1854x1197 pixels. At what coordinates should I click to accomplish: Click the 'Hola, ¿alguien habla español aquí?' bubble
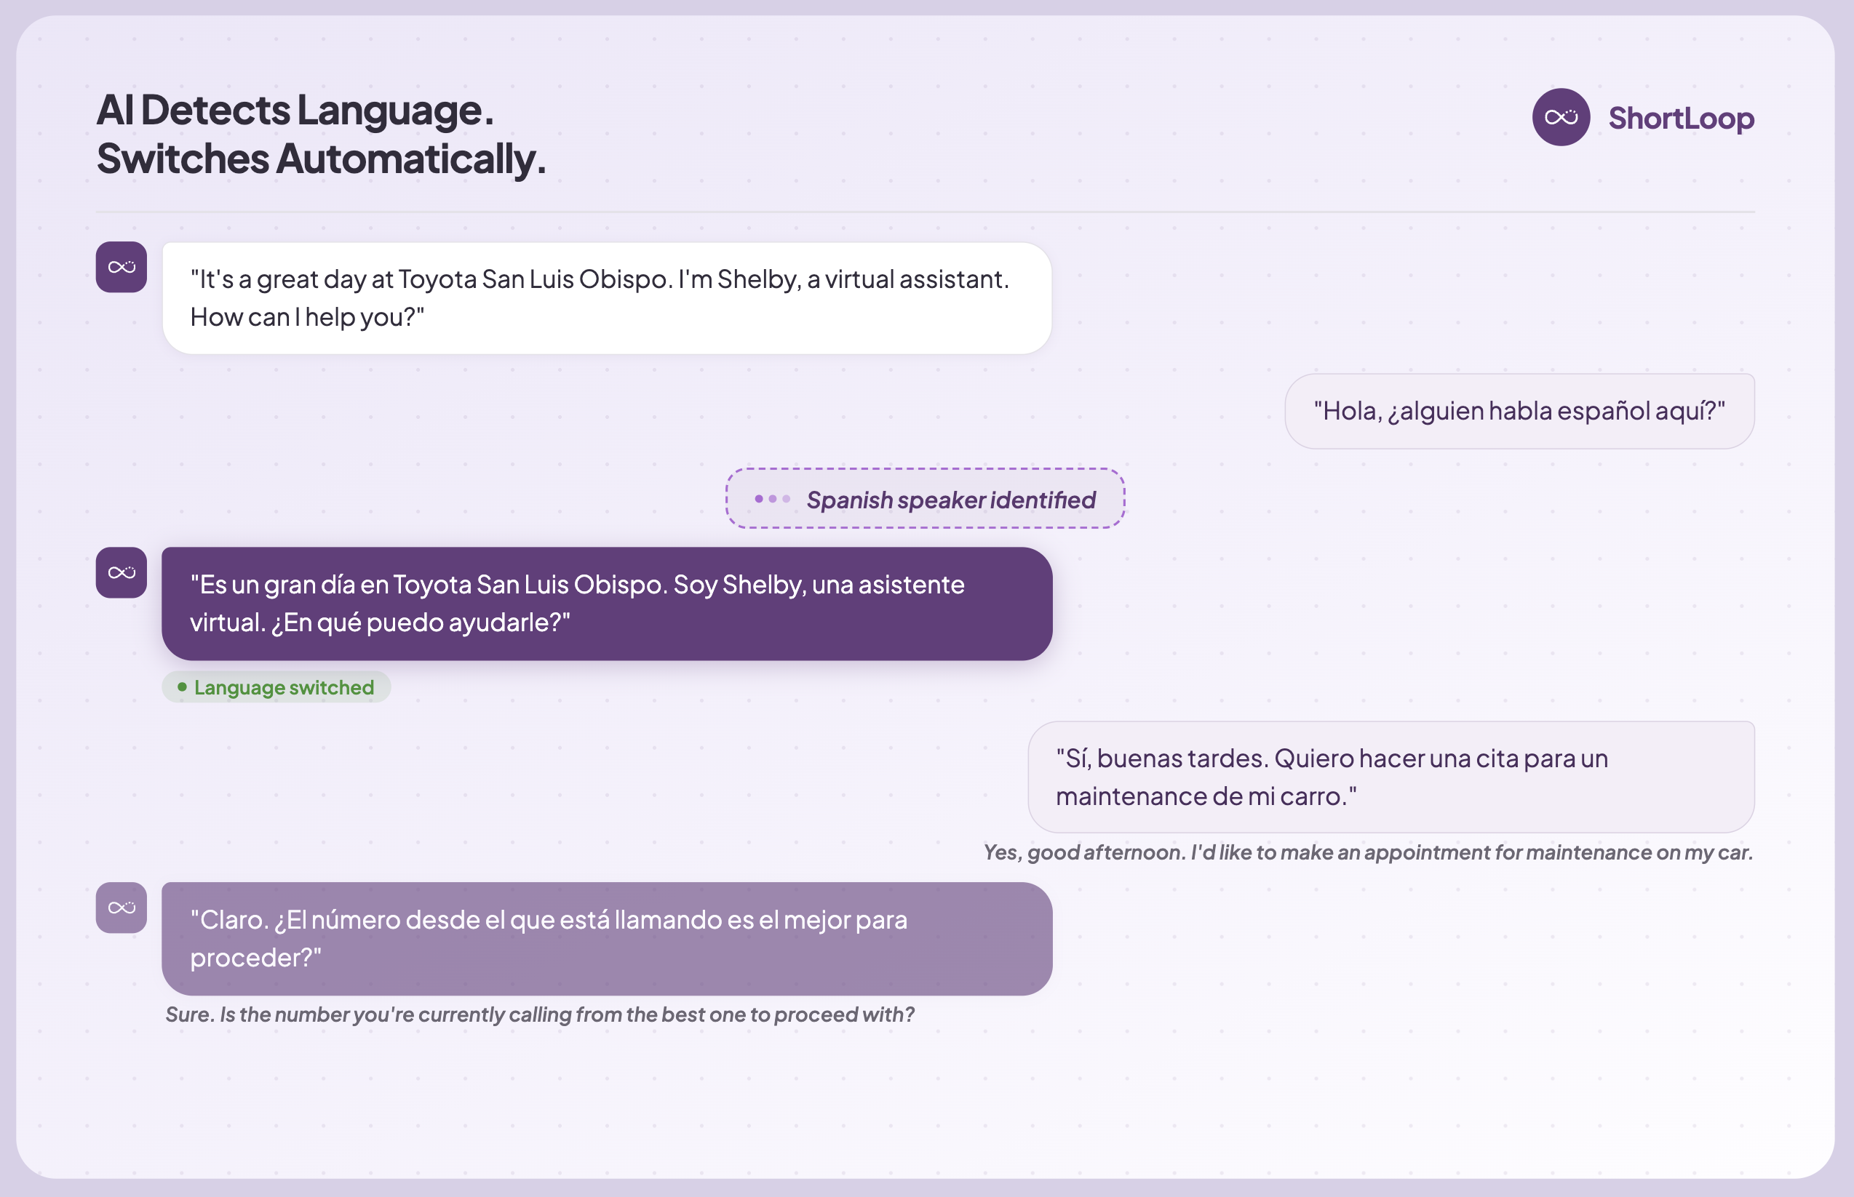(1519, 411)
